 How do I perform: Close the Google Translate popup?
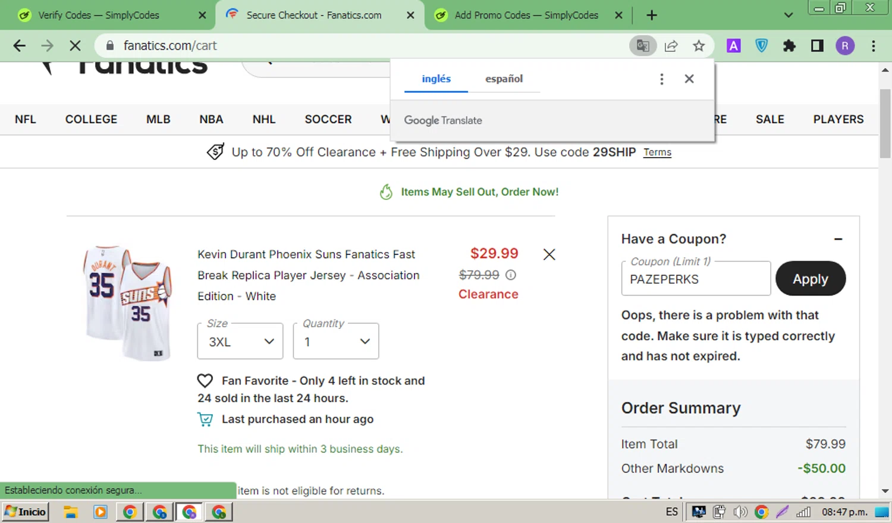689,79
